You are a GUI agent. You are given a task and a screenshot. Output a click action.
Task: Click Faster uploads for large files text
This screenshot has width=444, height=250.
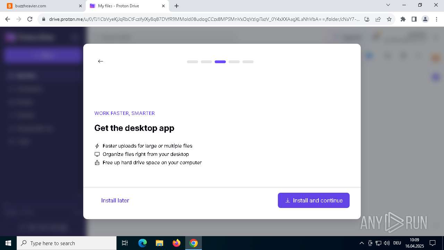(x=147, y=146)
